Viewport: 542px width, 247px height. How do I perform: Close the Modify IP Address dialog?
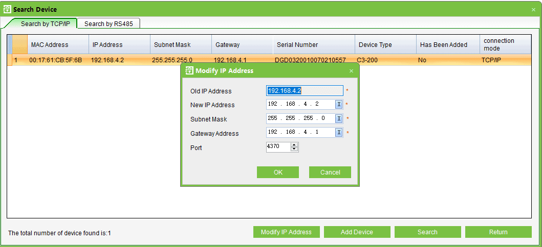[x=351, y=71]
